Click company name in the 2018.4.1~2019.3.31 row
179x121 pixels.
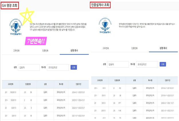tap(150, 88)
